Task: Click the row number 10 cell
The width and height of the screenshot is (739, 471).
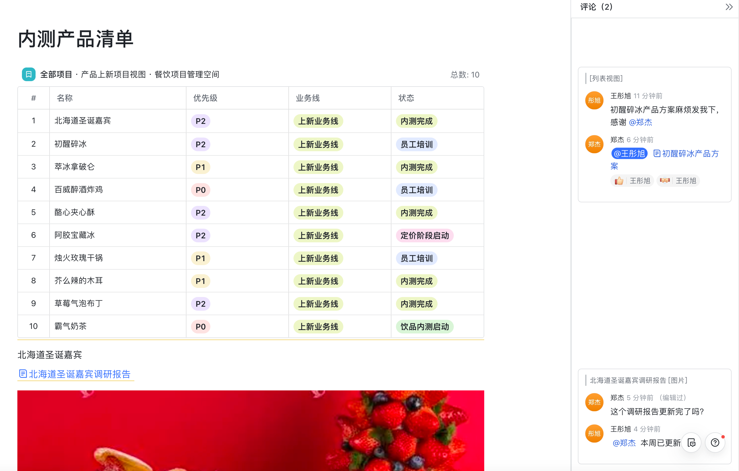Action: tap(34, 326)
